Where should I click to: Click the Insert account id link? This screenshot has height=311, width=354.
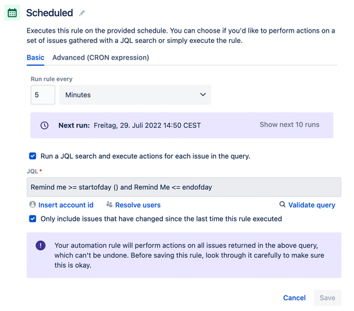pos(65,205)
